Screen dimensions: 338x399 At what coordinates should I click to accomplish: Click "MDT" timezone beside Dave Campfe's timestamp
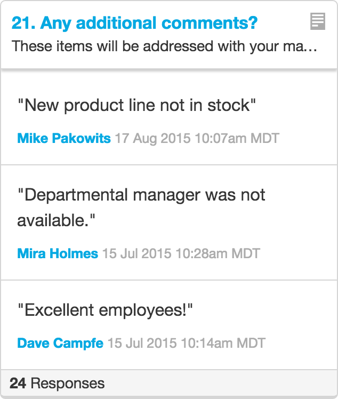(251, 343)
